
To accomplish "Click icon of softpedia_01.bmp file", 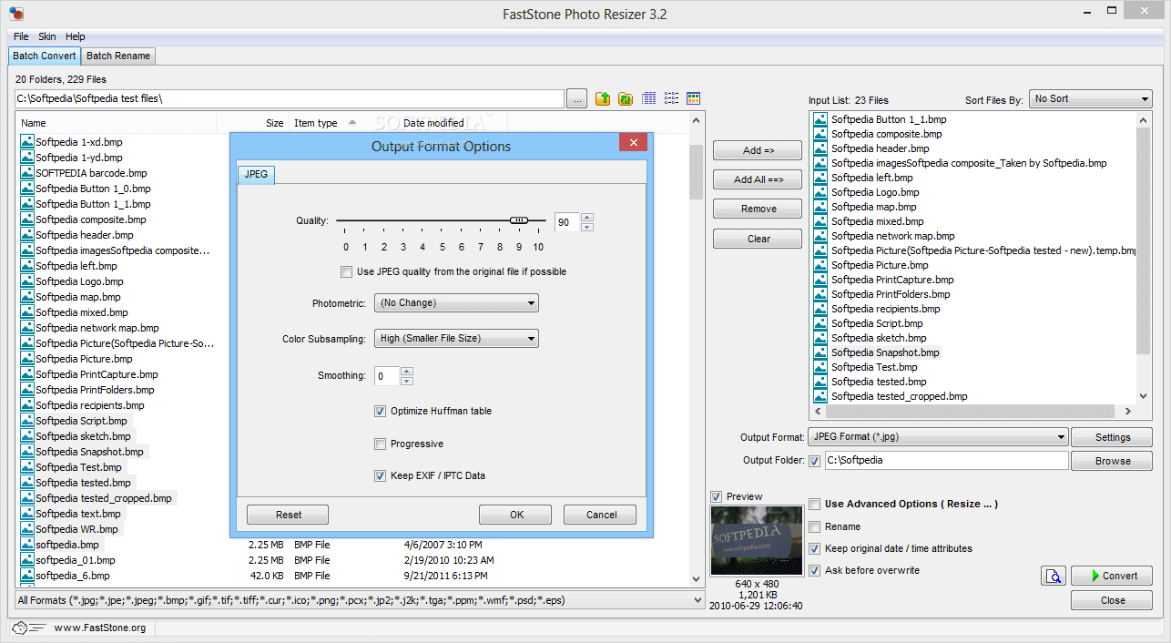I will (27, 560).
